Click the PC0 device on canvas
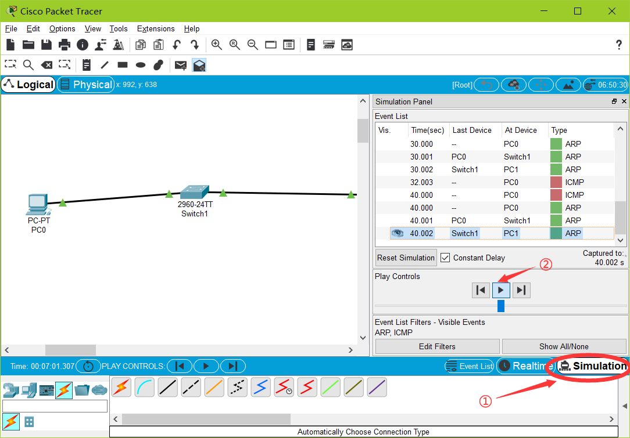 pos(37,205)
